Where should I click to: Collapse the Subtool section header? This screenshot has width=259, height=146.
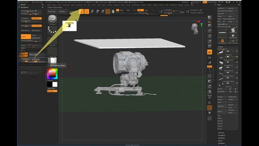(221, 47)
